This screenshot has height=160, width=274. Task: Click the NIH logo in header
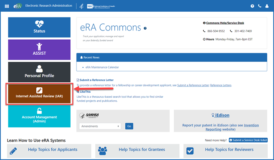(101, 6)
